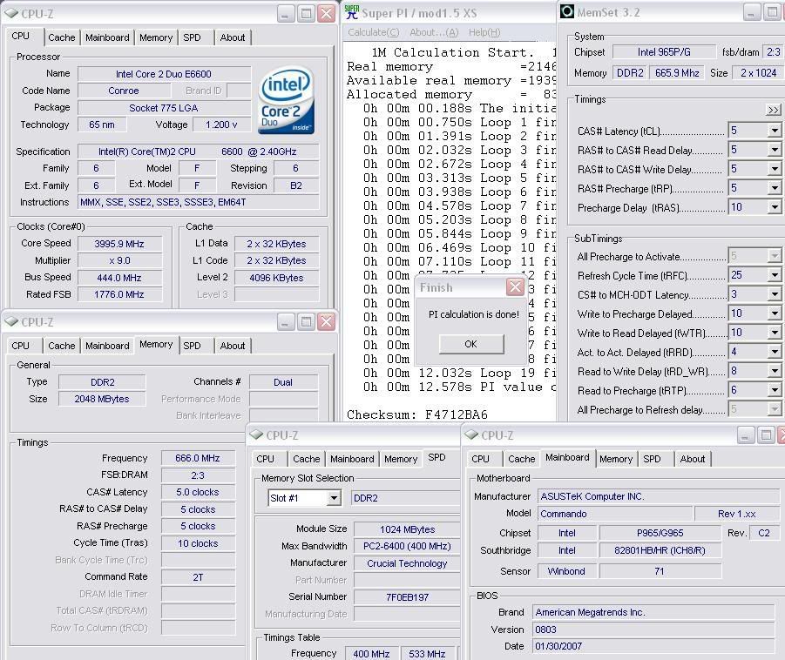Image resolution: width=785 pixels, height=660 pixels.
Task: Open the CS# to MCH-ODT Latency dropdown
Action: [774, 294]
